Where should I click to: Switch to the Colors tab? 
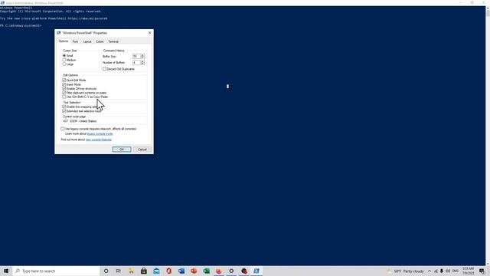click(100, 41)
